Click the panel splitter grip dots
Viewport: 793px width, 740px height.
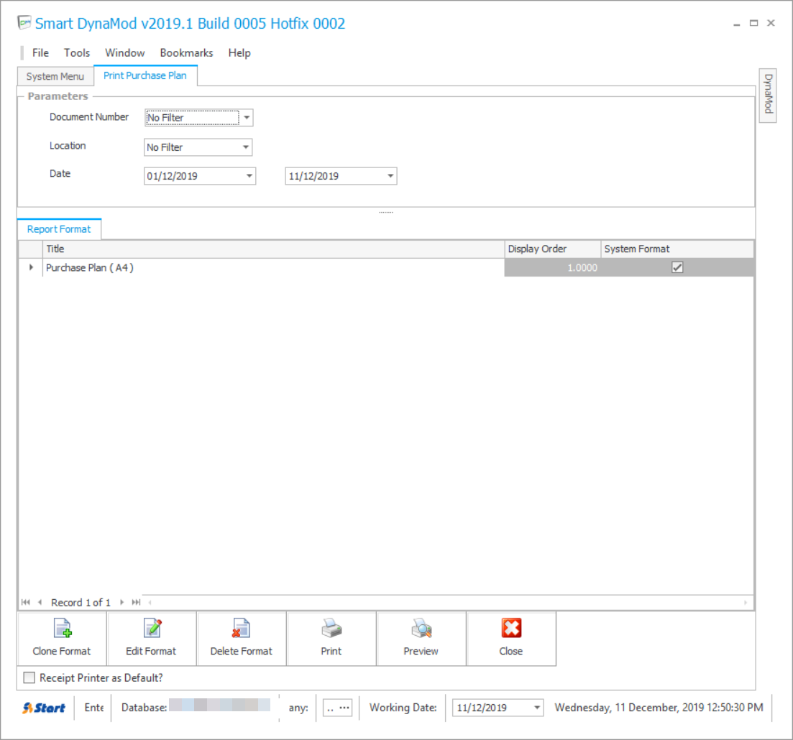click(x=386, y=212)
